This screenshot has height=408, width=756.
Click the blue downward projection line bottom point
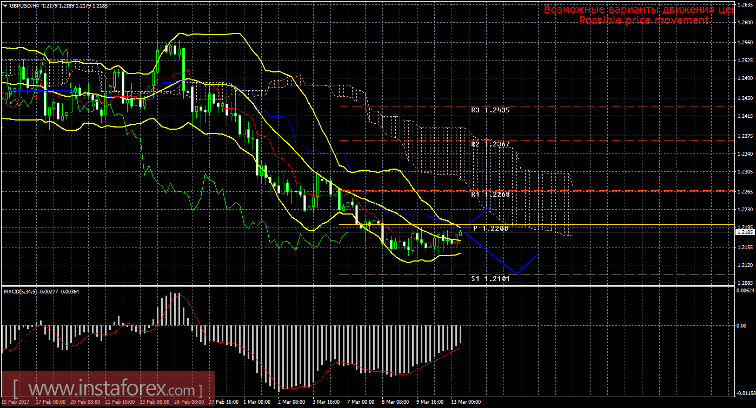point(516,274)
